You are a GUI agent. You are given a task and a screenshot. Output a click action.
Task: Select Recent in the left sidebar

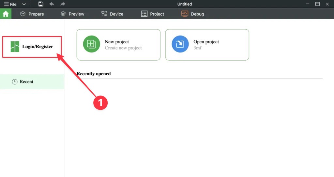pyautogui.click(x=26, y=81)
